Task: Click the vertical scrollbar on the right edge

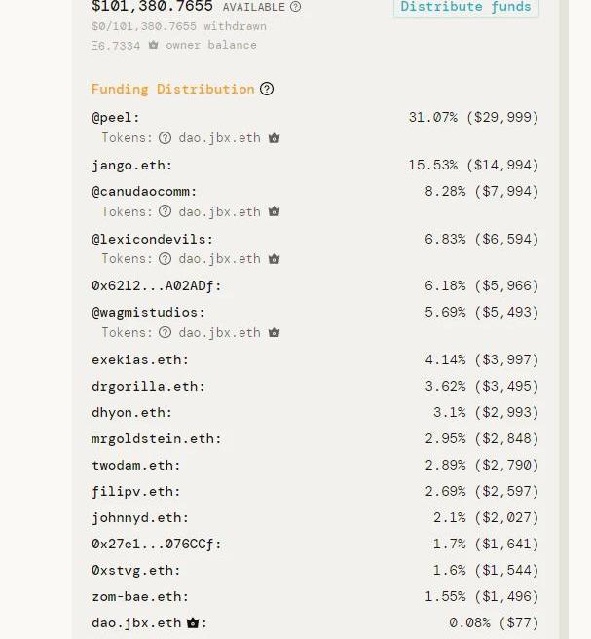Action: (564, 319)
